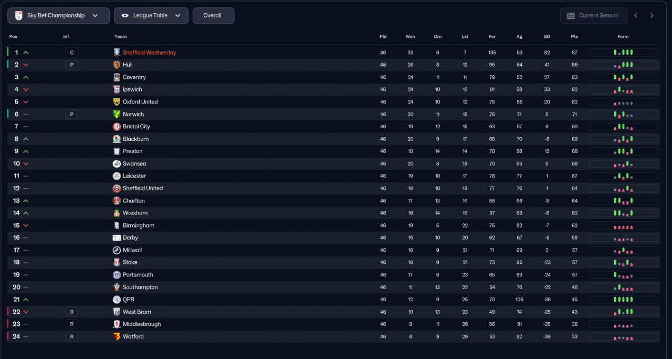Click the Southampton team name
Screen dimensions: 672x359
(140, 287)
